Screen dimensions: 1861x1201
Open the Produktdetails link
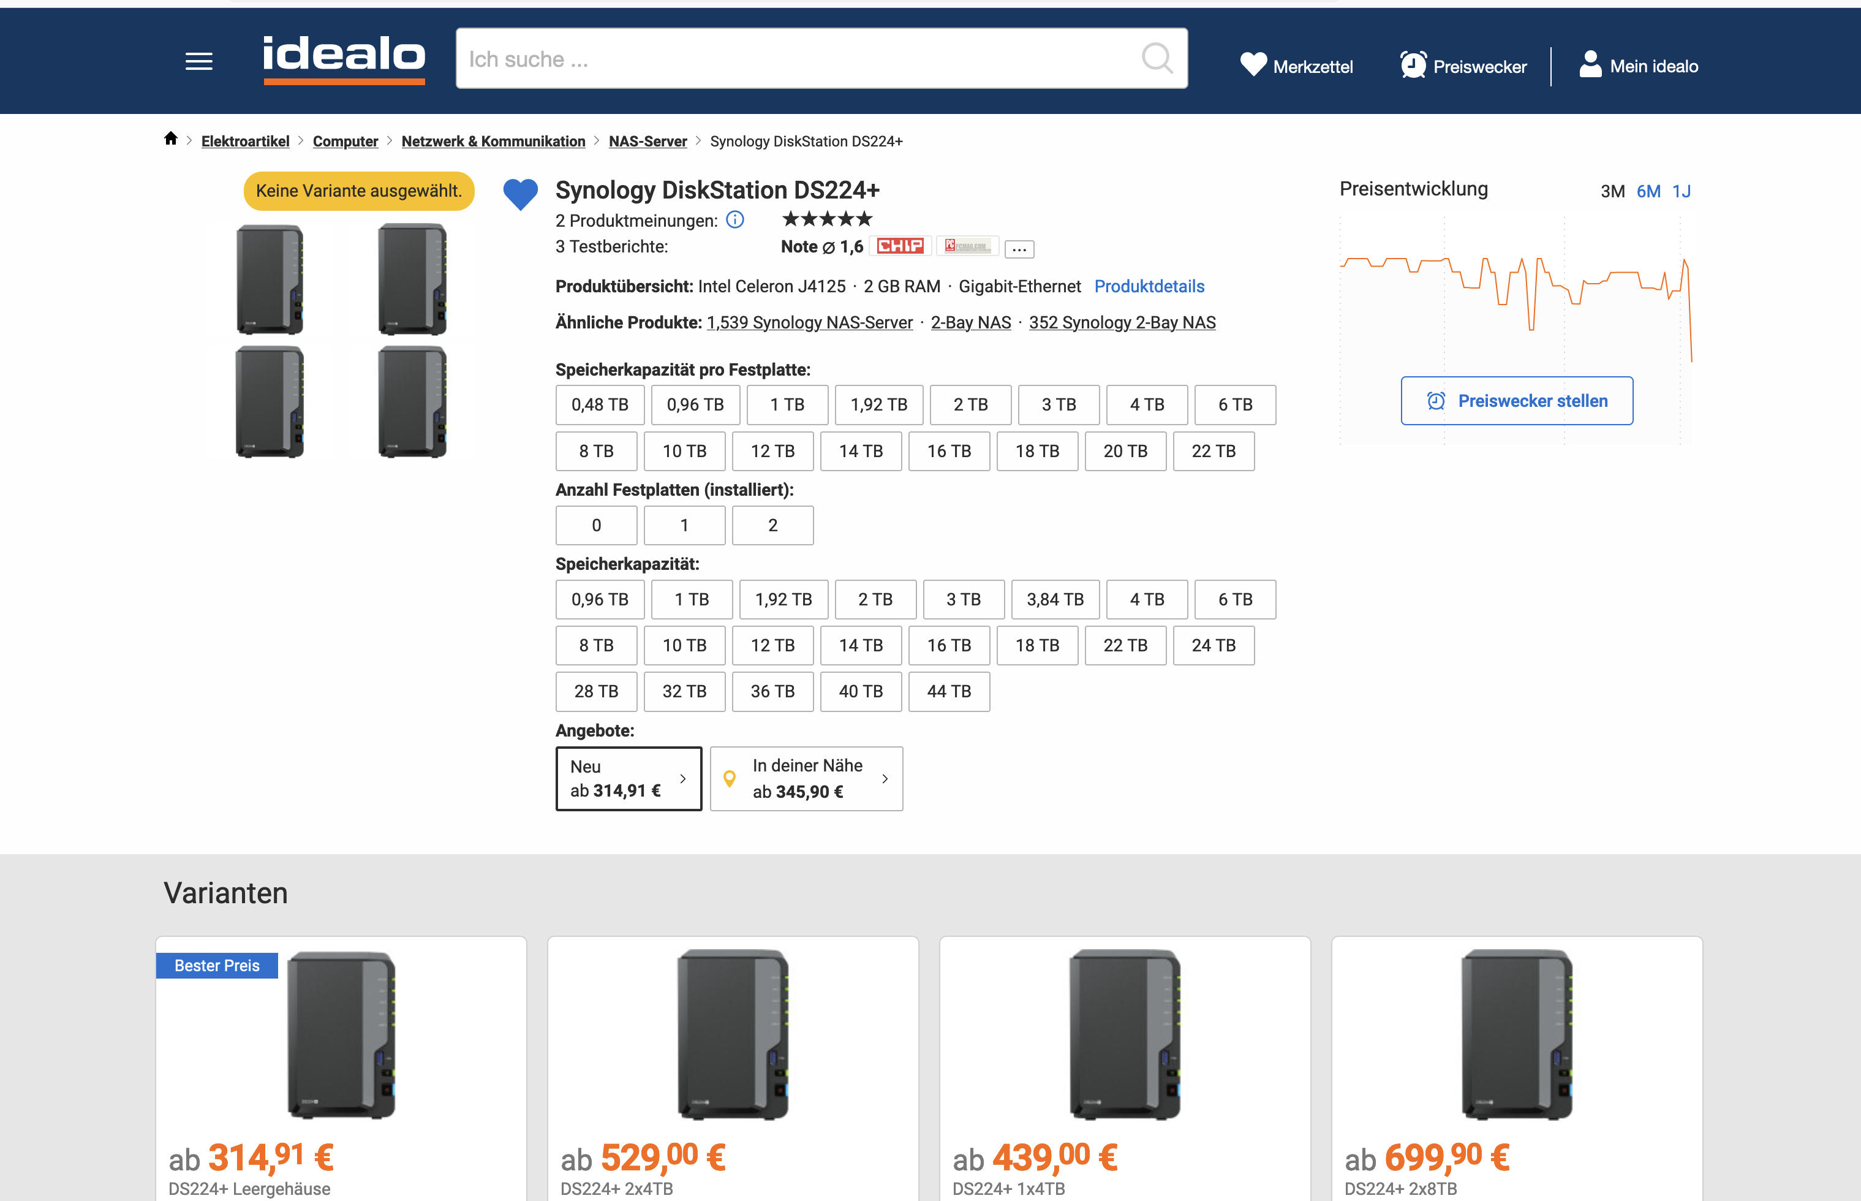pos(1149,286)
